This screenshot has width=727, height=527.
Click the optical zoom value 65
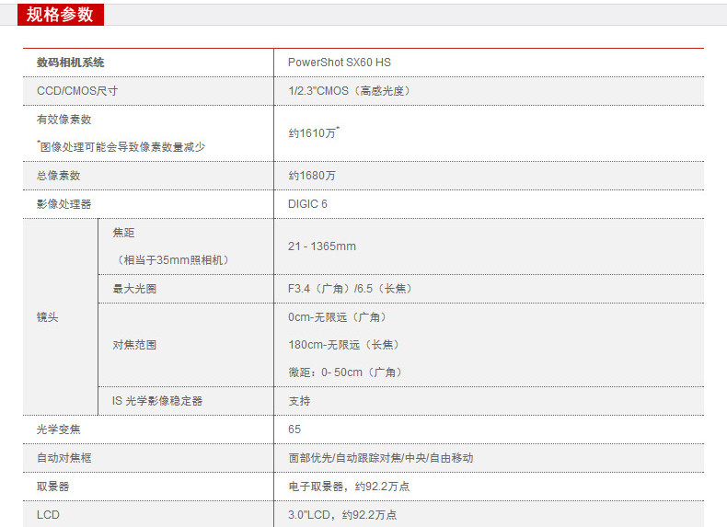pos(294,430)
